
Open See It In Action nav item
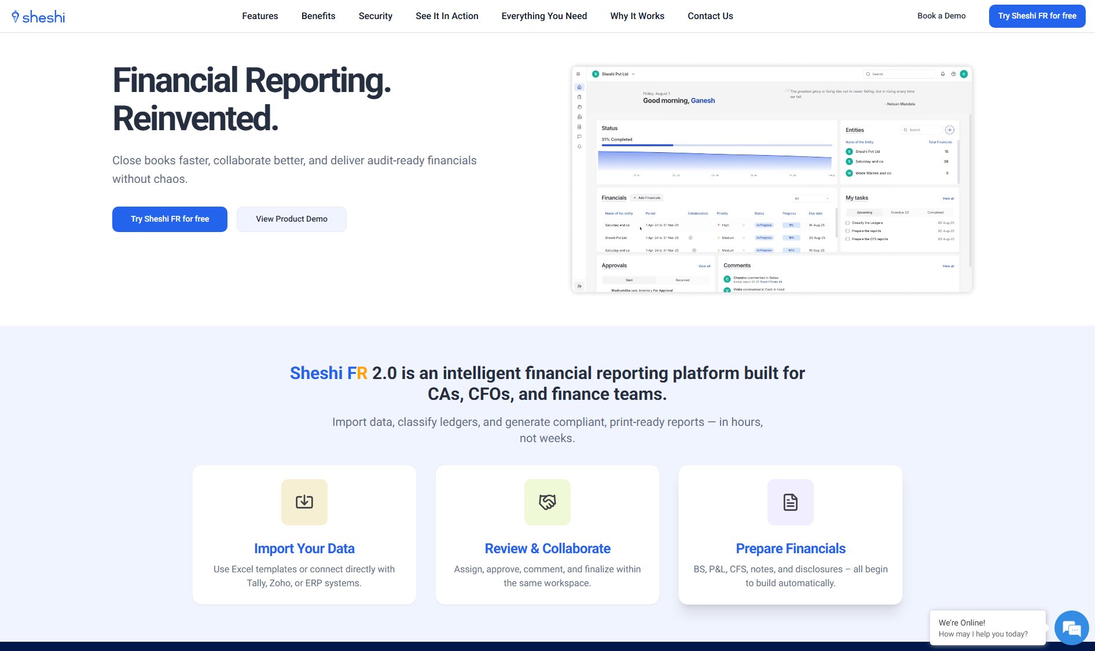[447, 16]
